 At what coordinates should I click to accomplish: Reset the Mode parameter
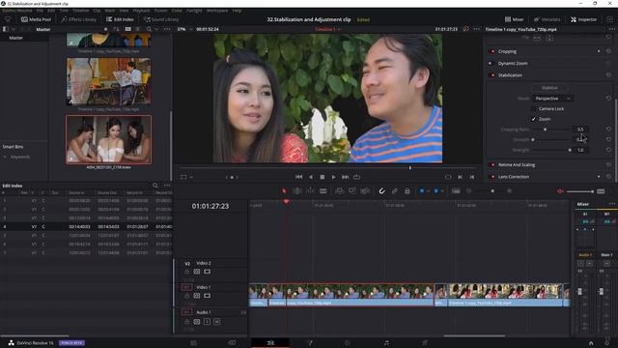(608, 99)
